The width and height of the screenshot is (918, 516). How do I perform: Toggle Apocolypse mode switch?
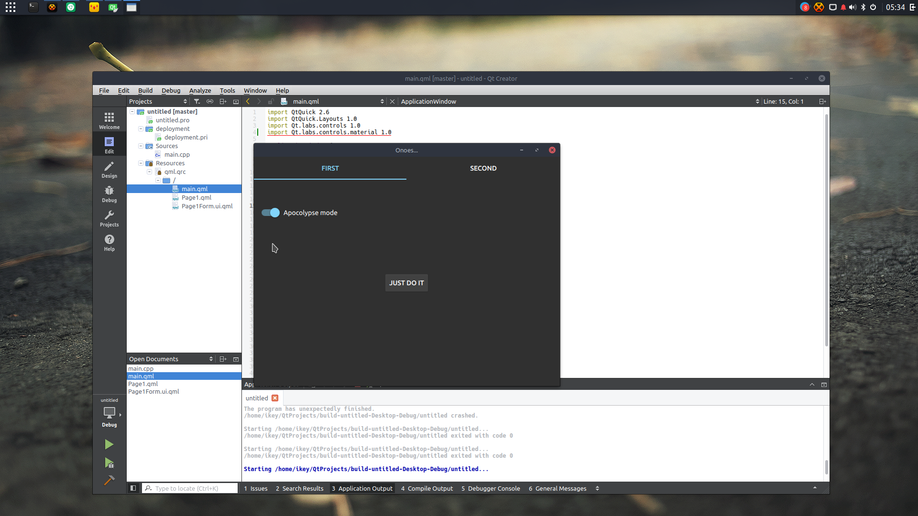coord(271,213)
